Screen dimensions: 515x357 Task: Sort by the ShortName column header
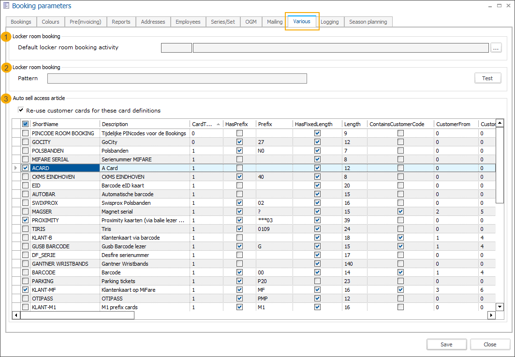(x=65, y=124)
